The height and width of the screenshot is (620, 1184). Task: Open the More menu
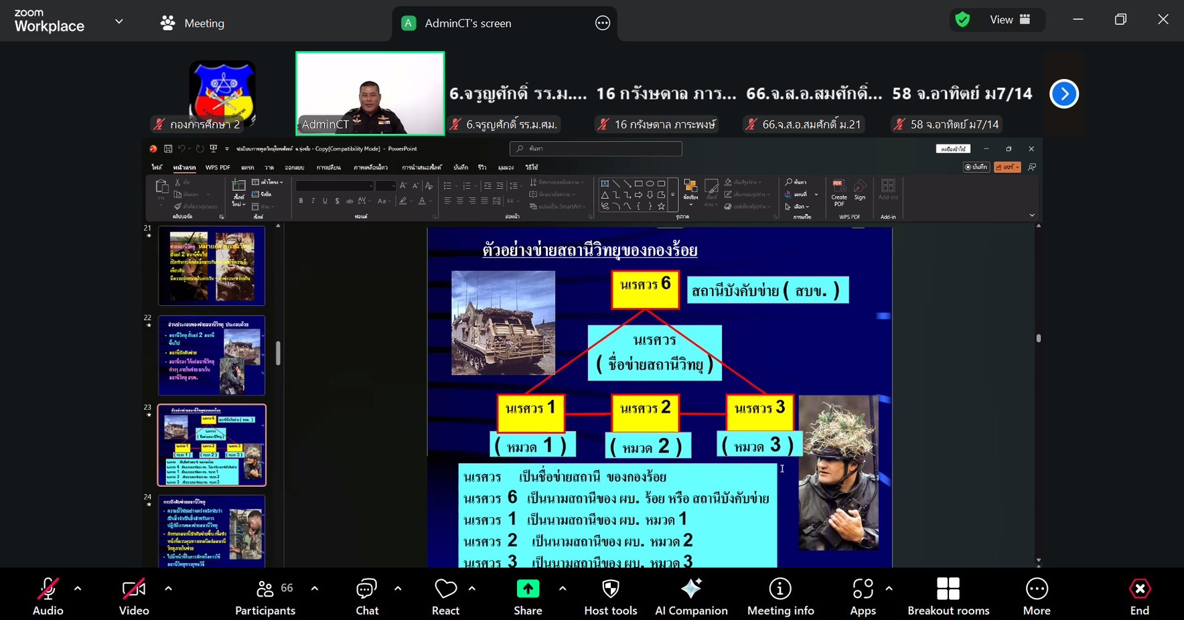(1036, 596)
